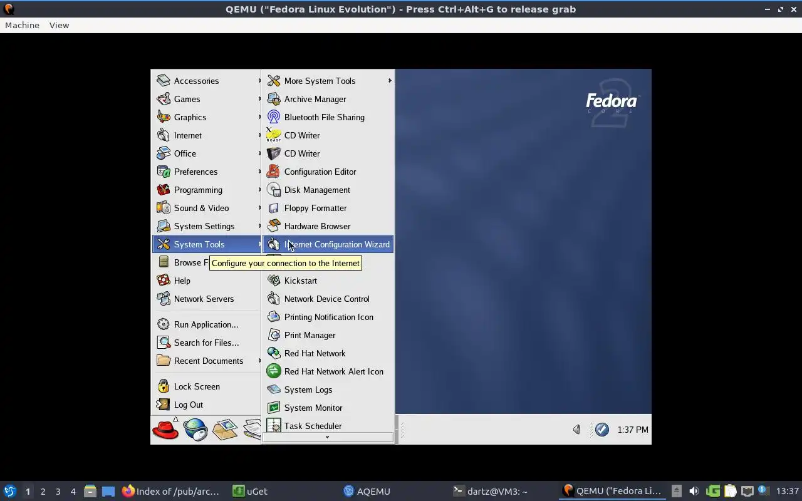Open Hardware Browser icon
This screenshot has width=802, height=501.
point(274,226)
